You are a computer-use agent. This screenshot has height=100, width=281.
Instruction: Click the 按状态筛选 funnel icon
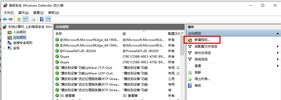(190, 53)
